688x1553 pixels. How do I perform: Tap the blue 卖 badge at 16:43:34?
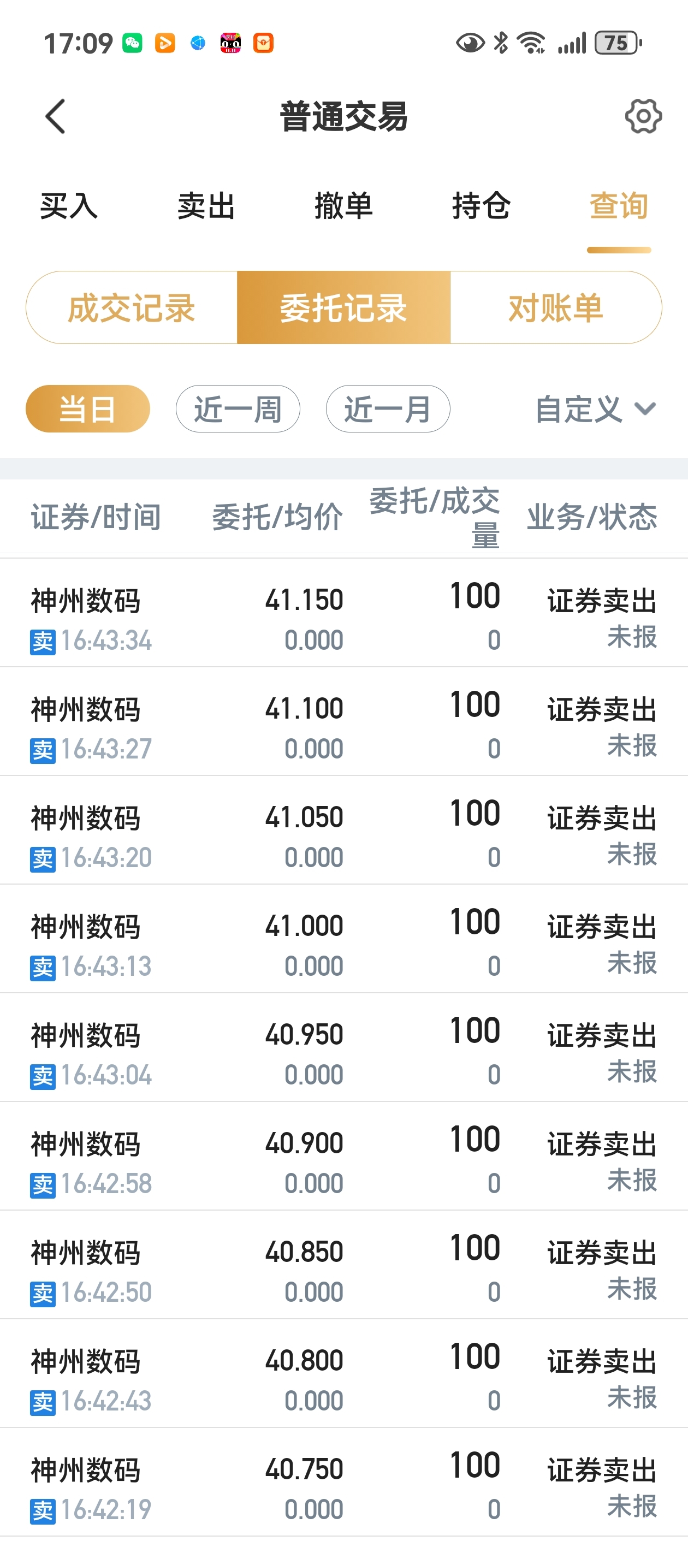click(43, 642)
